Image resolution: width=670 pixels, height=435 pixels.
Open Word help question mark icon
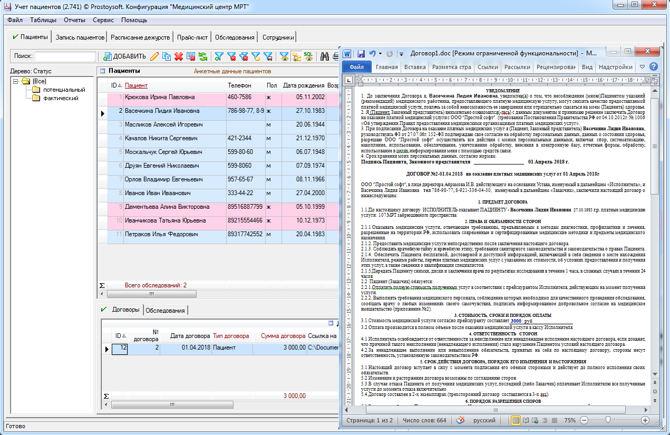point(654,67)
